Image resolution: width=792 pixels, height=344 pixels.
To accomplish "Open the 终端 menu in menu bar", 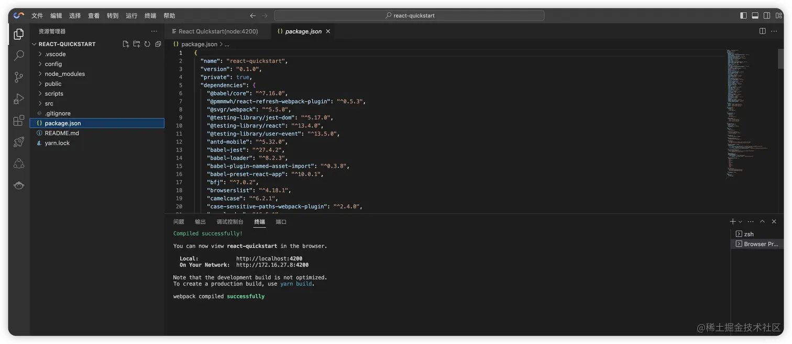I will point(150,16).
